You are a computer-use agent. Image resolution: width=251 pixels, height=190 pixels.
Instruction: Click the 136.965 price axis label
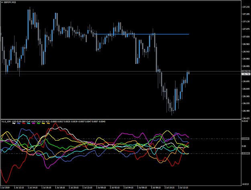[246, 44]
